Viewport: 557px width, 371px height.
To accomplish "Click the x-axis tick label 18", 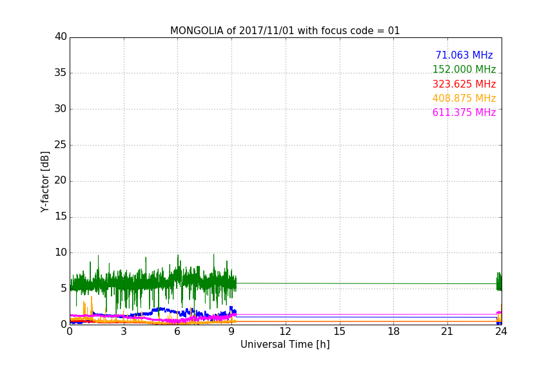I will [394, 332].
